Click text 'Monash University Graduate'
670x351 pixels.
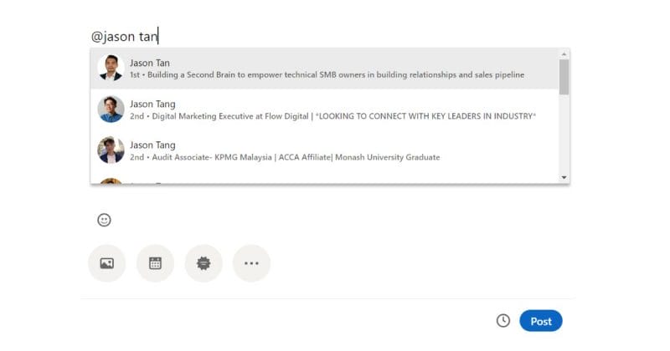387,157
